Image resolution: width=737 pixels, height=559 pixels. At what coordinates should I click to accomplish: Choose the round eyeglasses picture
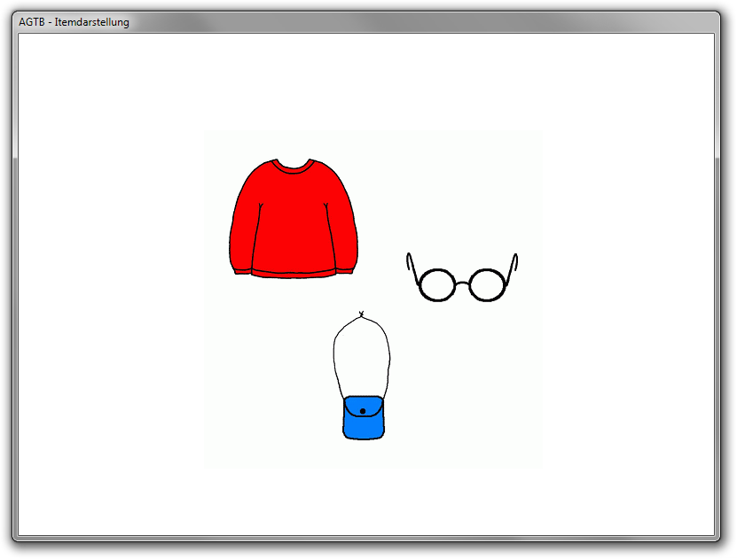462,277
